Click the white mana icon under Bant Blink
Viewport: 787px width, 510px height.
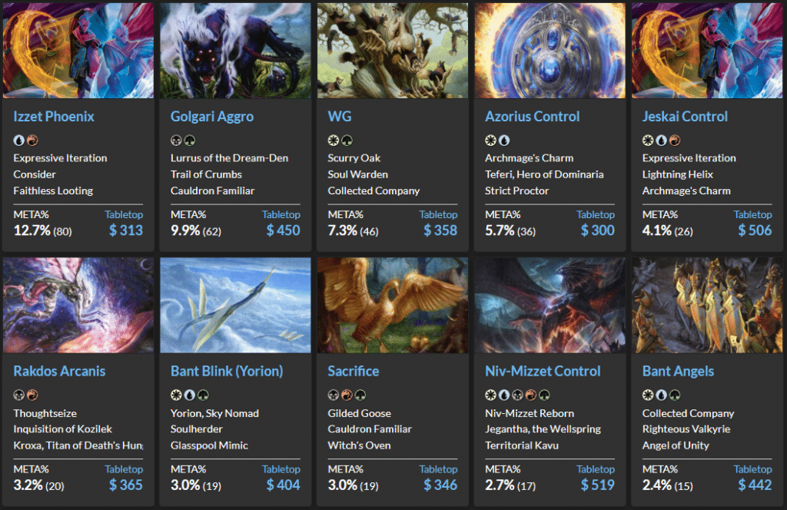176,396
